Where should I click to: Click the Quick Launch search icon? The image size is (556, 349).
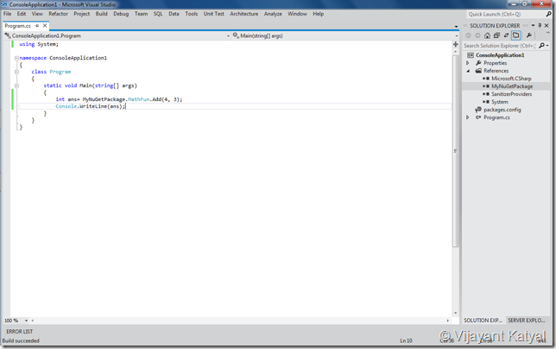pyautogui.click(x=548, y=14)
